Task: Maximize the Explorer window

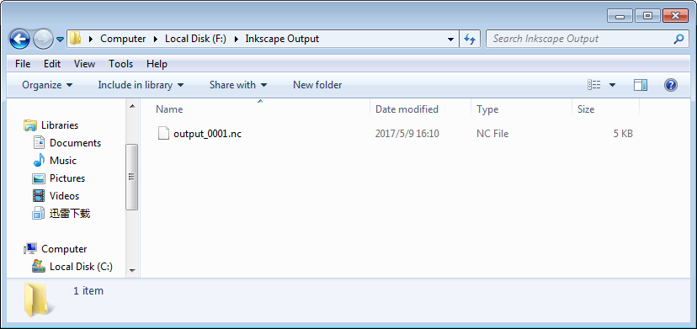Action: (647, 16)
